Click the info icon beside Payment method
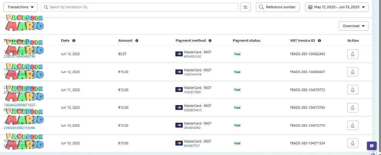 210,41
